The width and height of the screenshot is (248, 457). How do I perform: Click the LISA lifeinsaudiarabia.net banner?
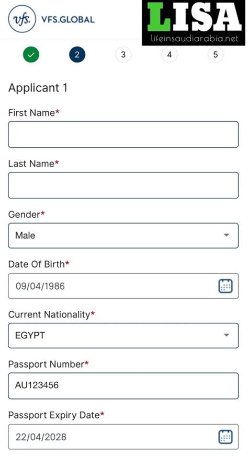point(194,23)
